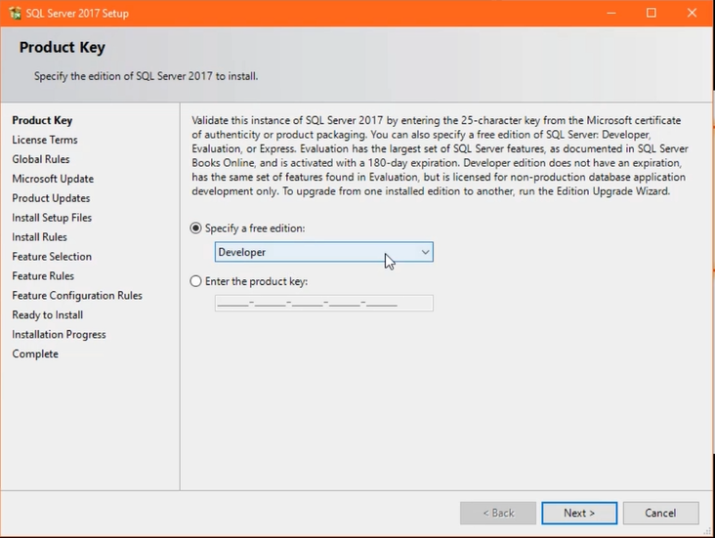The height and width of the screenshot is (538, 715).
Task: Click the Next button
Action: [x=579, y=513]
